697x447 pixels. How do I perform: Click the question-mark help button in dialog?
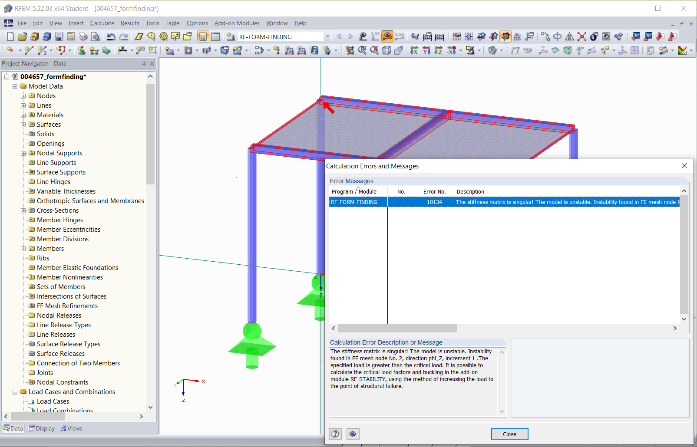coord(335,434)
